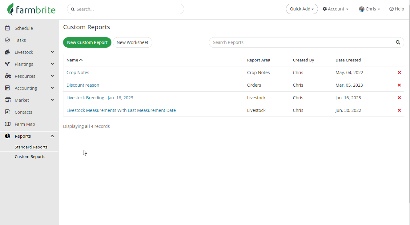Viewport: 410px width, 225px height.
Task: Expand the Livestock sidebar section
Action: pos(52,52)
